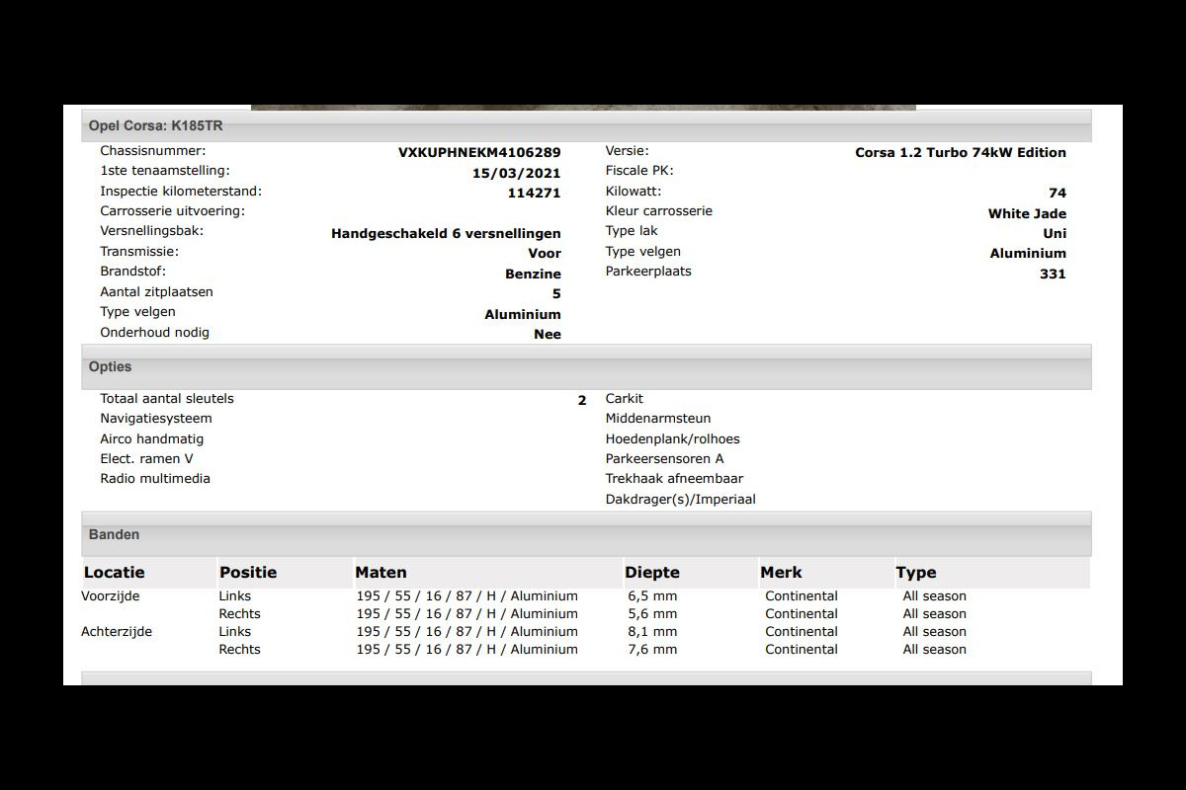The height and width of the screenshot is (790, 1186).
Task: Click the Navigatiesysteem option
Action: tap(156, 419)
